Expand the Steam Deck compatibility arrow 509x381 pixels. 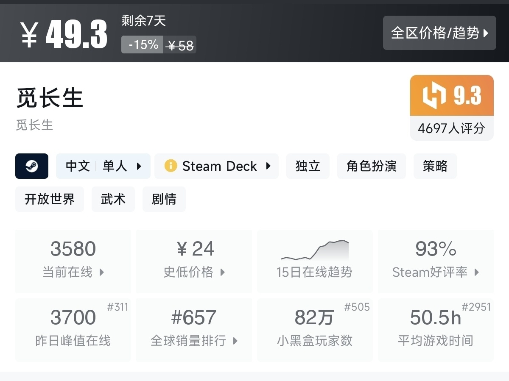click(x=268, y=166)
